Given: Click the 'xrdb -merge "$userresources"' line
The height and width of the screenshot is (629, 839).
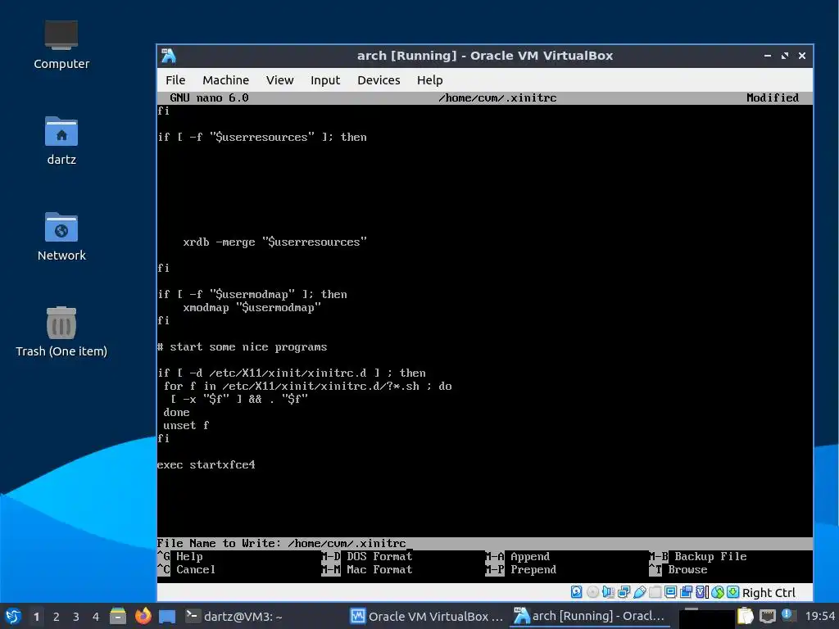Looking at the screenshot, I should click(x=275, y=242).
